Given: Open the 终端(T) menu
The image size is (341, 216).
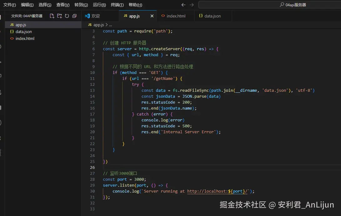Looking at the screenshot, I should (x=117, y=5).
